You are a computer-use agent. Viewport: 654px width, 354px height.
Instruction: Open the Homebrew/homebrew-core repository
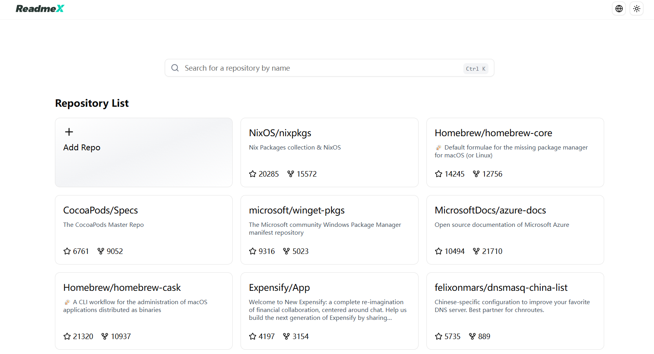click(x=515, y=152)
